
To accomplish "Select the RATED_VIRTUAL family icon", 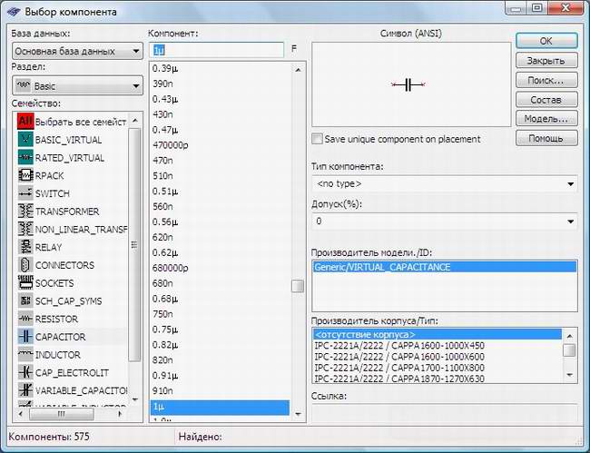I will coord(25,158).
